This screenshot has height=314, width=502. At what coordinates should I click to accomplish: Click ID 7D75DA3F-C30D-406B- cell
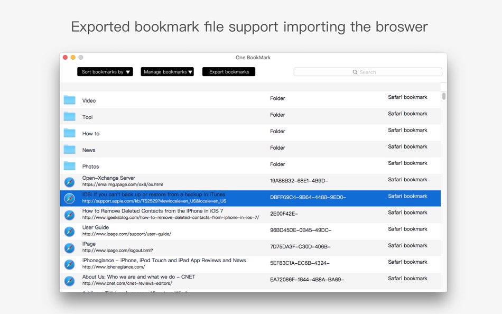click(x=300, y=247)
